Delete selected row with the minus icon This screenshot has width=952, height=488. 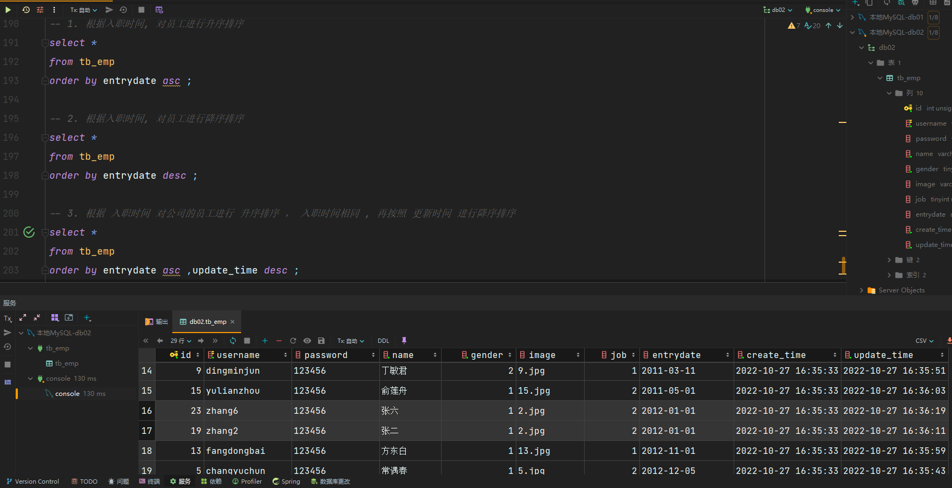[x=279, y=341]
